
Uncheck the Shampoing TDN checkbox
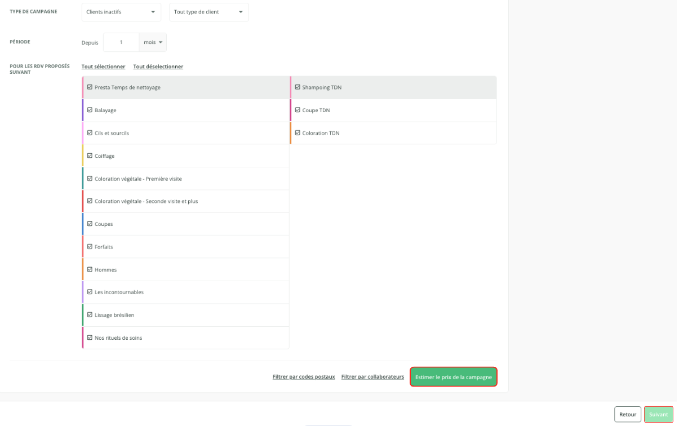pos(298,87)
